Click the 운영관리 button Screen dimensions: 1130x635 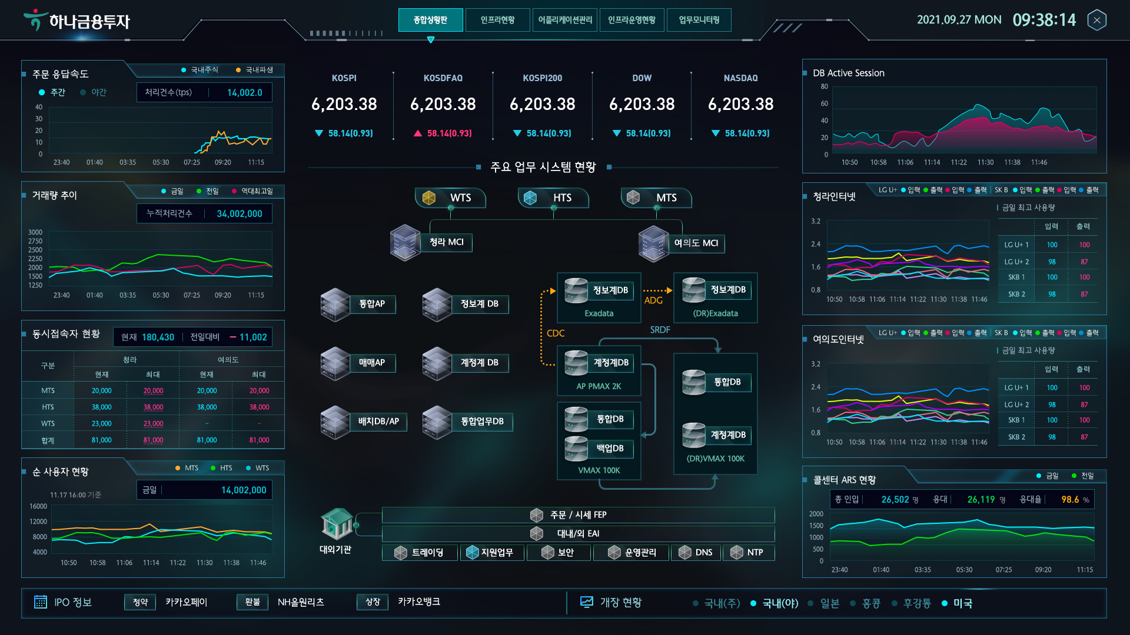[x=630, y=553]
